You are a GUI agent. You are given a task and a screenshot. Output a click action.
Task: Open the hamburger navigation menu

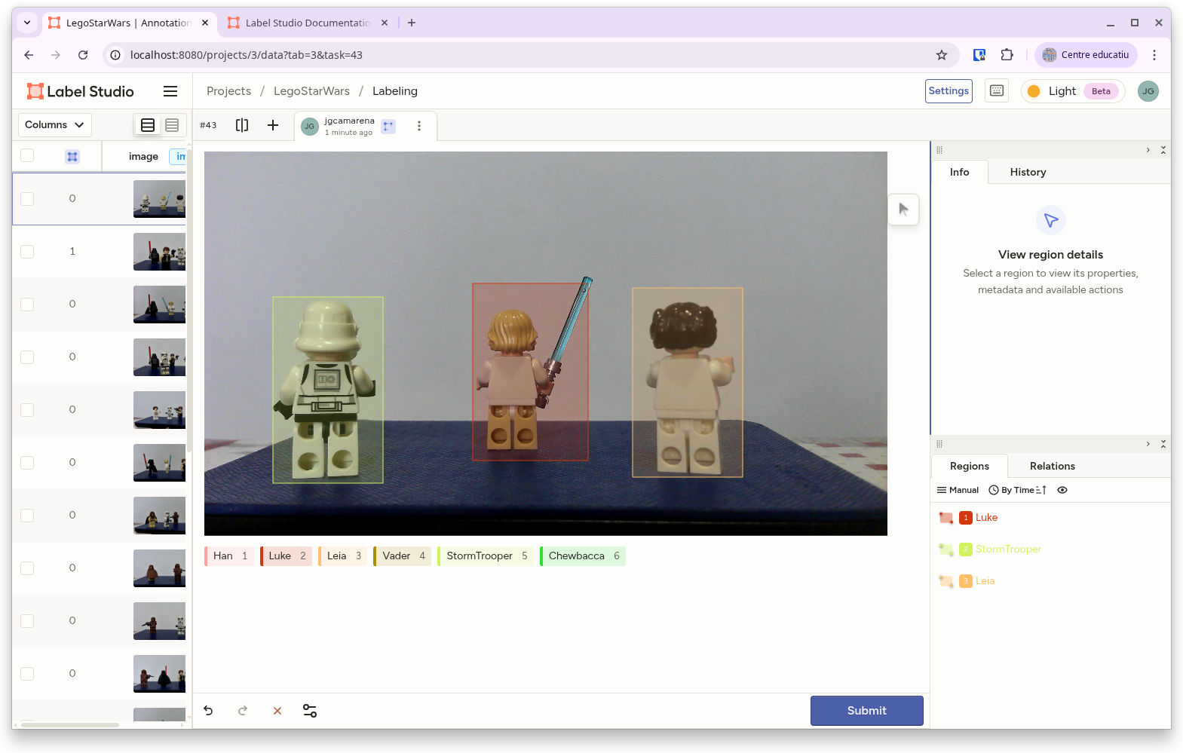(170, 91)
